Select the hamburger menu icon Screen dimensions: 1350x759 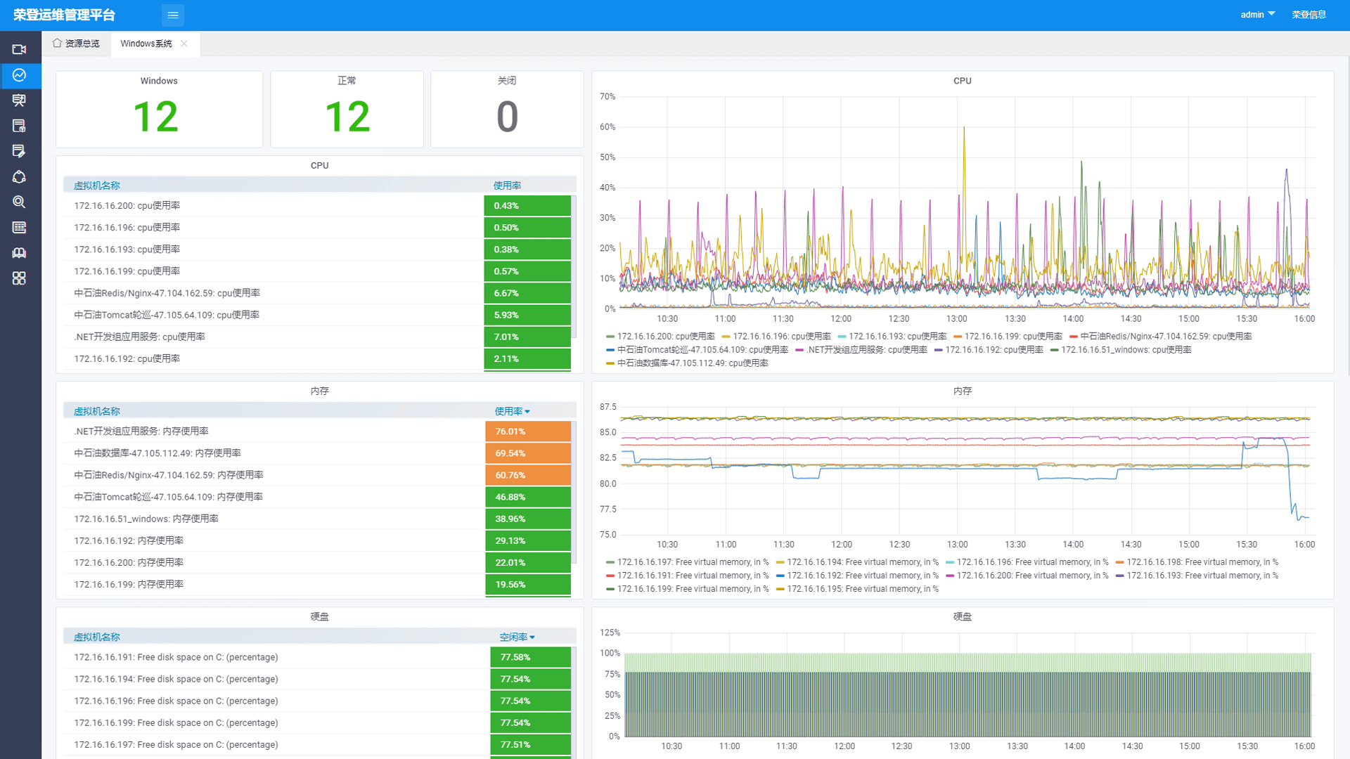click(x=172, y=15)
